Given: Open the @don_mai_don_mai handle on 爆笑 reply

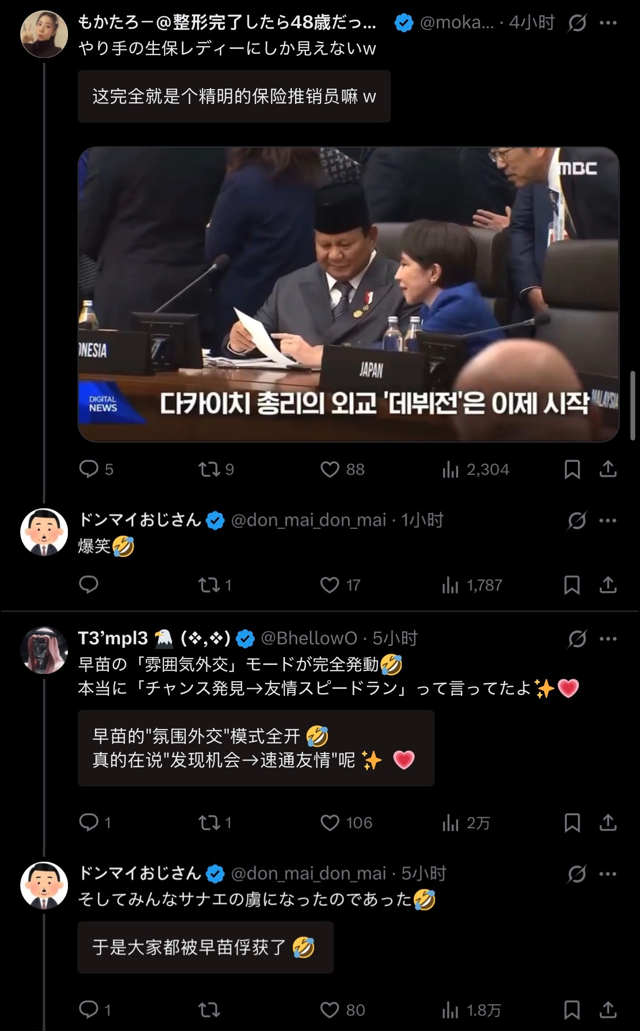Looking at the screenshot, I should tap(308, 521).
